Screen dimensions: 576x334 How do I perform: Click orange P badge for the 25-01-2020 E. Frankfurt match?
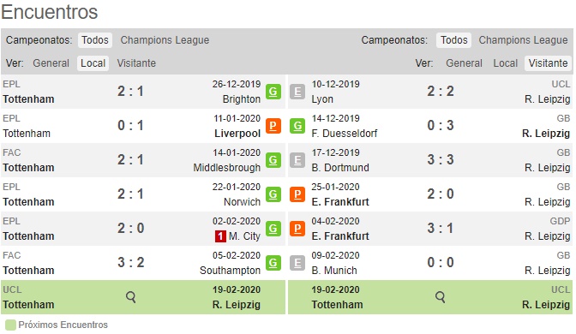click(297, 194)
